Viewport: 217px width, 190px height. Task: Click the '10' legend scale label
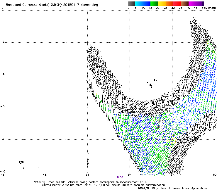click(143, 8)
